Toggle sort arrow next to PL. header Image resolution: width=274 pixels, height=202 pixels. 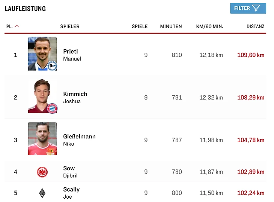click(x=17, y=27)
